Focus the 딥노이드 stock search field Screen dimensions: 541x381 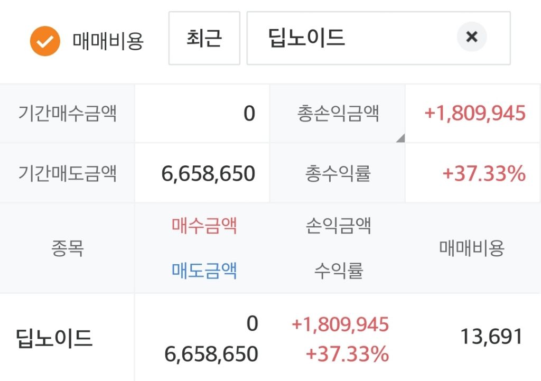(378, 38)
